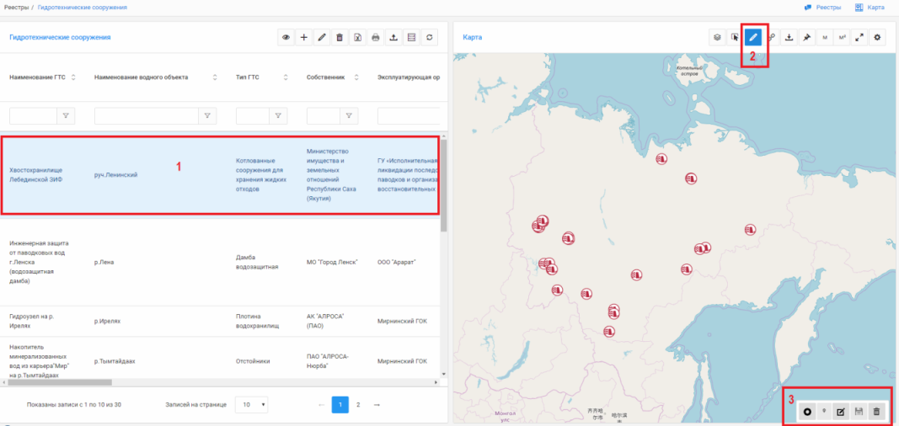
Task: Toggle the circle draw tool on map
Action: point(807,412)
